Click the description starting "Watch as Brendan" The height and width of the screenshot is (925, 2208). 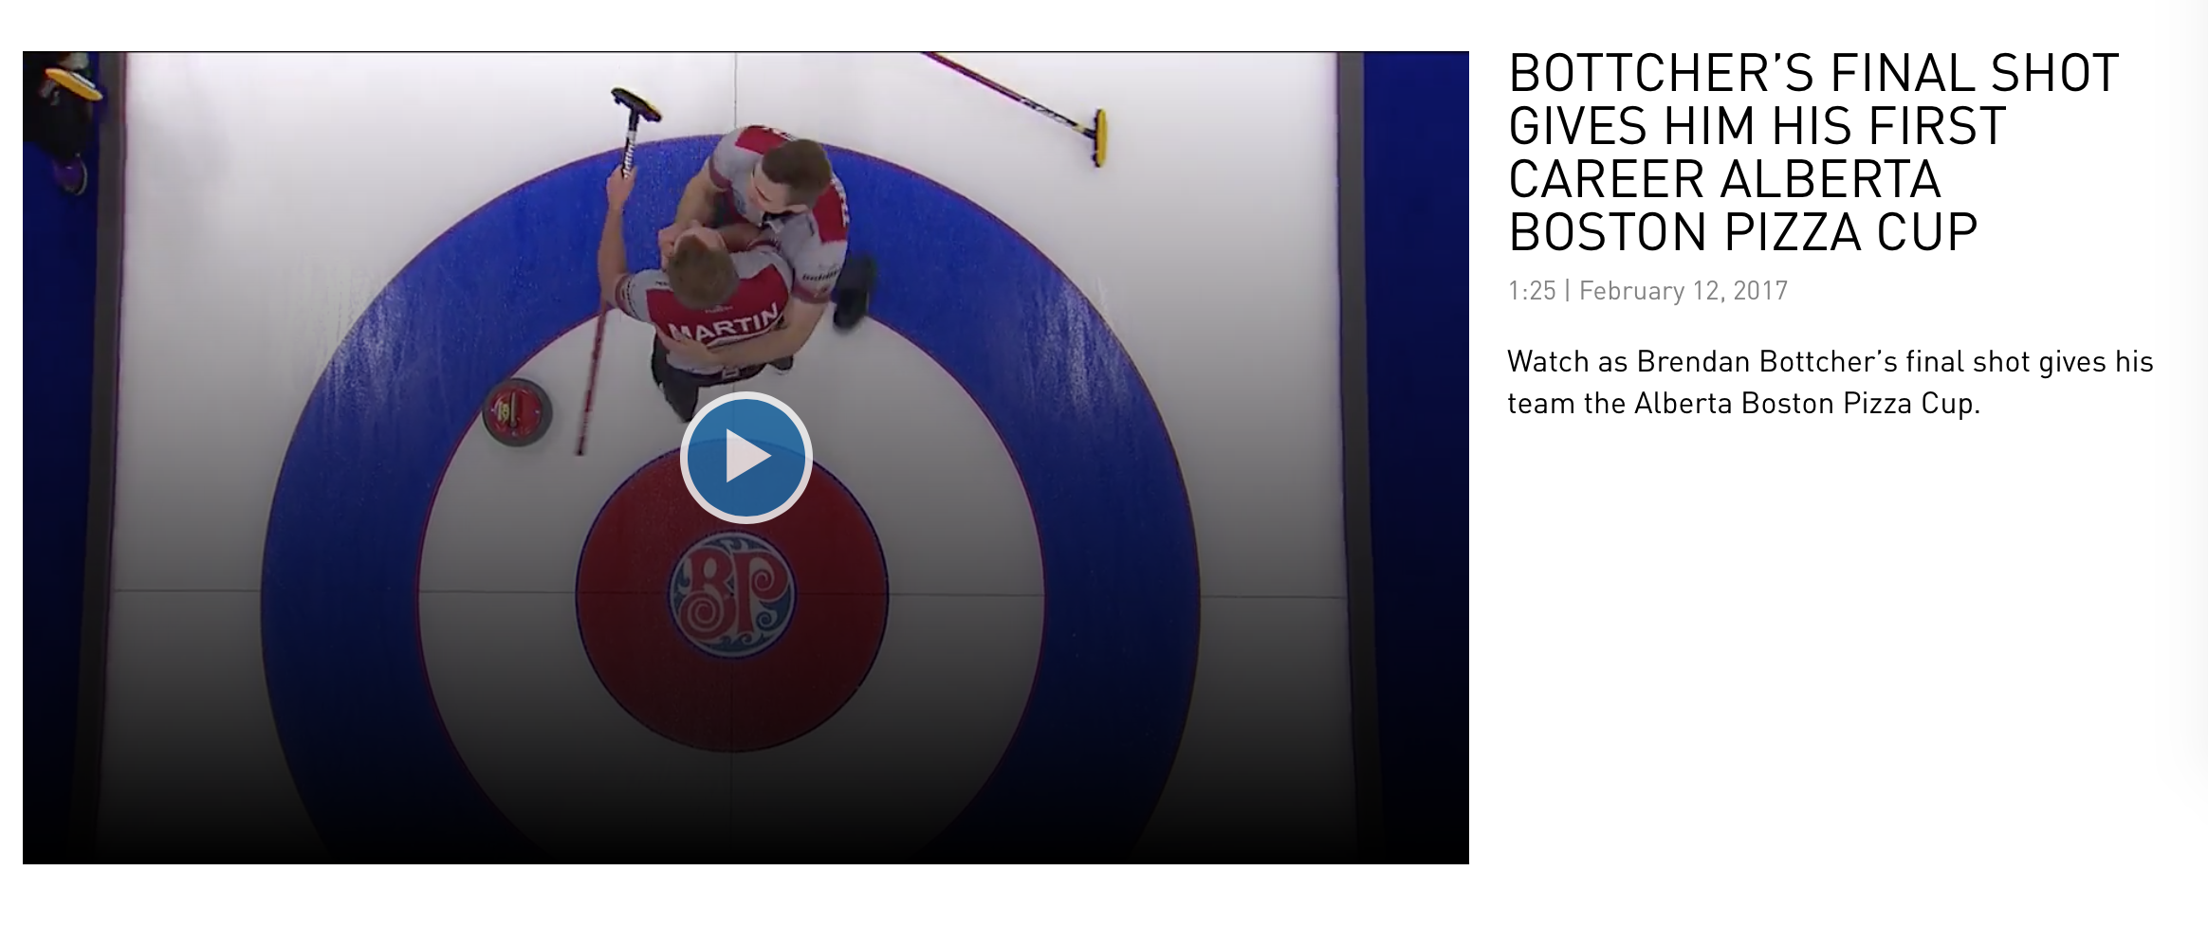coord(1831,382)
